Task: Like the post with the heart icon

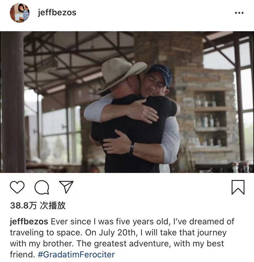Action: tap(17, 187)
